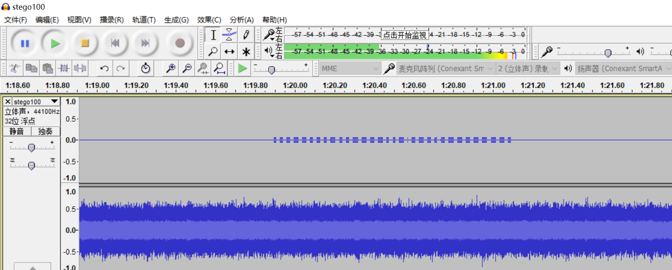The height and width of the screenshot is (270, 672).
Task: Click timeline ruler at 1:21.00
Action: (493, 85)
